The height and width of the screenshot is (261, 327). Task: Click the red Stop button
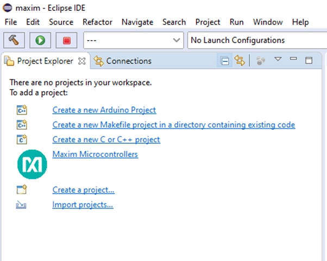(67, 41)
